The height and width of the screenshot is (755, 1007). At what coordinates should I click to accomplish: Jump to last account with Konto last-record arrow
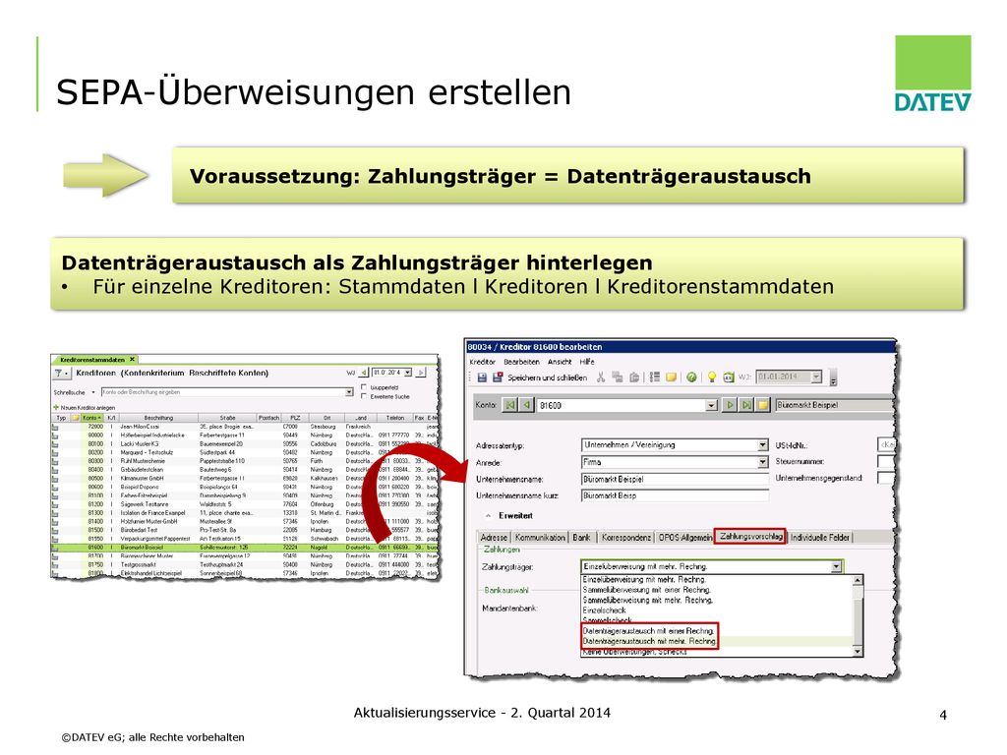746,405
